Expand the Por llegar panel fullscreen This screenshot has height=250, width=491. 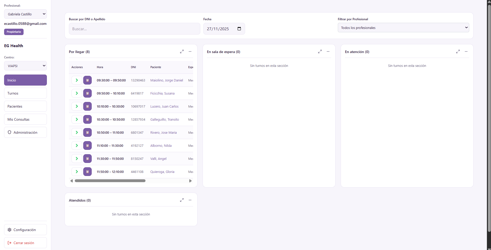coord(182,51)
